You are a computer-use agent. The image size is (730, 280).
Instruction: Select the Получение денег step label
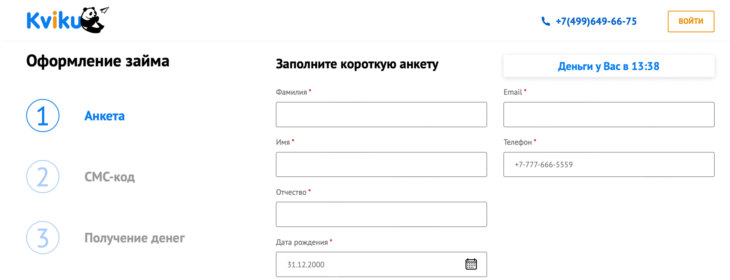tap(135, 238)
